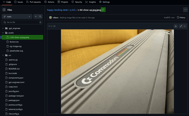The height and width of the screenshot is (116, 189).
Task: Click the viborc avatar image
Action: tap(50, 17)
